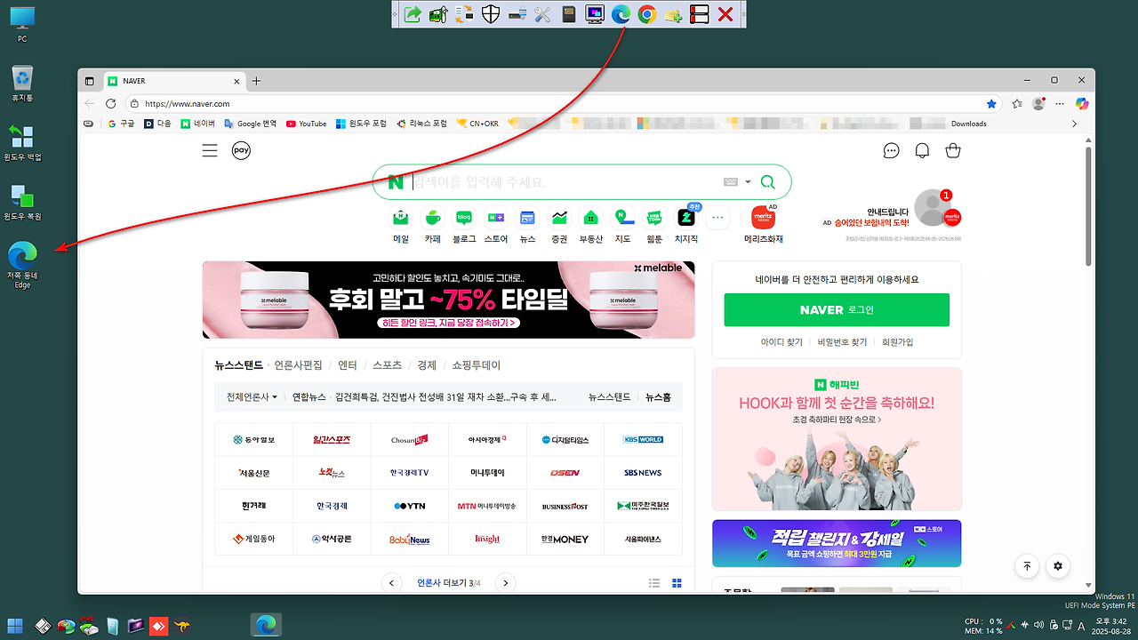Screen dimensions: 1138x640
Task: Click the AnyDesk icon in the taskbar
Action: coord(158,626)
